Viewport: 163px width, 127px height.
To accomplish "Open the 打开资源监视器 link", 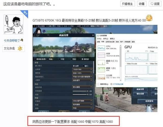I will point(118,84).
